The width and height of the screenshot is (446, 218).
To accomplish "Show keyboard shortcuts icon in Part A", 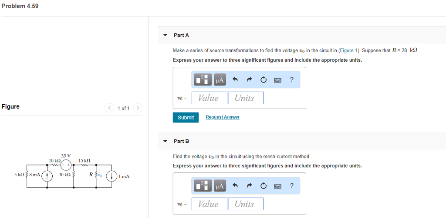I will coord(277,80).
